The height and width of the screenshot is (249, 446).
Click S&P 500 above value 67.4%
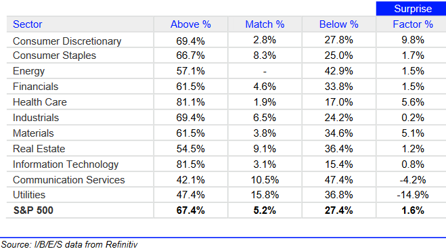[x=191, y=210]
